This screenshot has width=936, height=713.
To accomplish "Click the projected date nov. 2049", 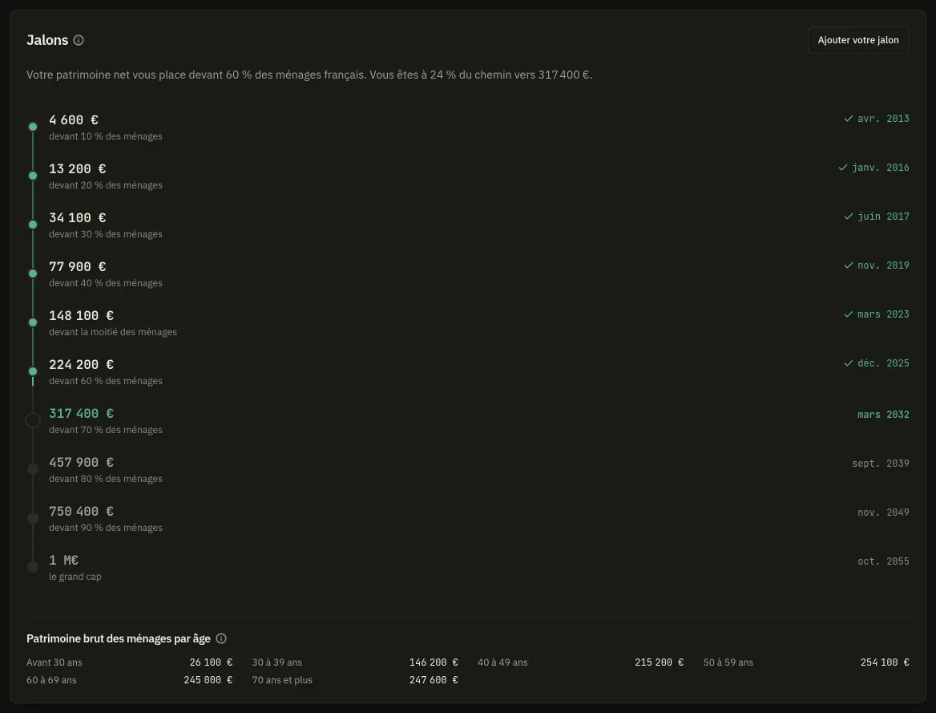I will tap(883, 512).
